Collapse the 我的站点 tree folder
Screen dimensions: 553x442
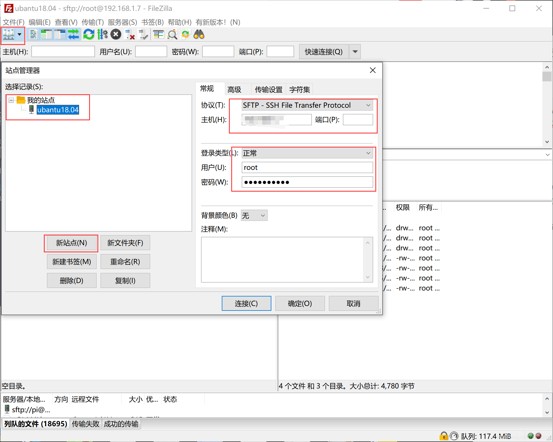[x=11, y=100]
